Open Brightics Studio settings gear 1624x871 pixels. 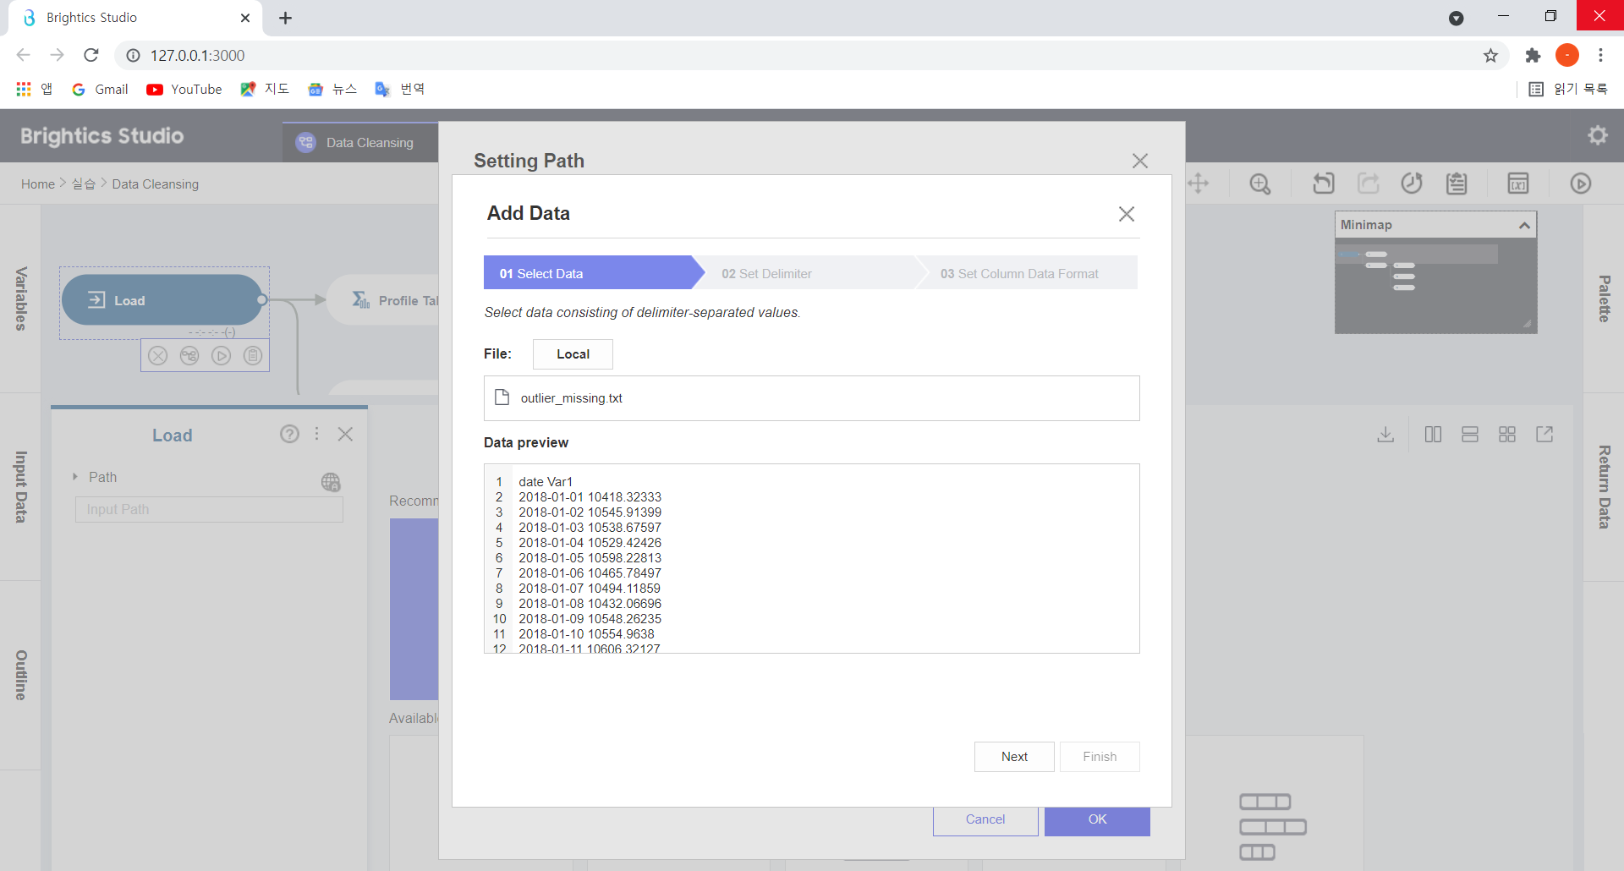click(1597, 135)
